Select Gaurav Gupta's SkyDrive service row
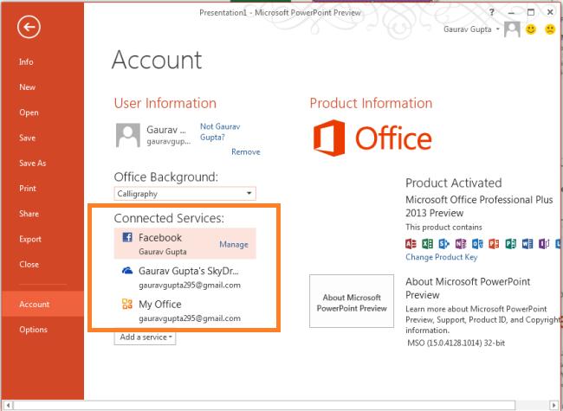 pyautogui.click(x=184, y=277)
